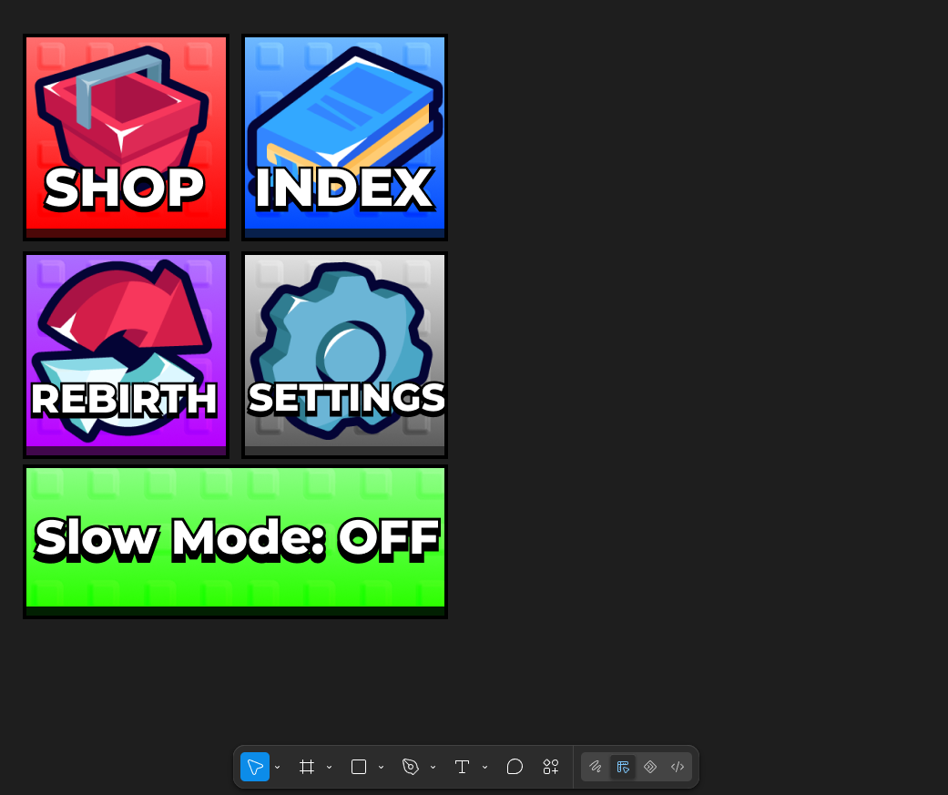Select the Pen tool
This screenshot has width=948, height=795.
point(411,767)
